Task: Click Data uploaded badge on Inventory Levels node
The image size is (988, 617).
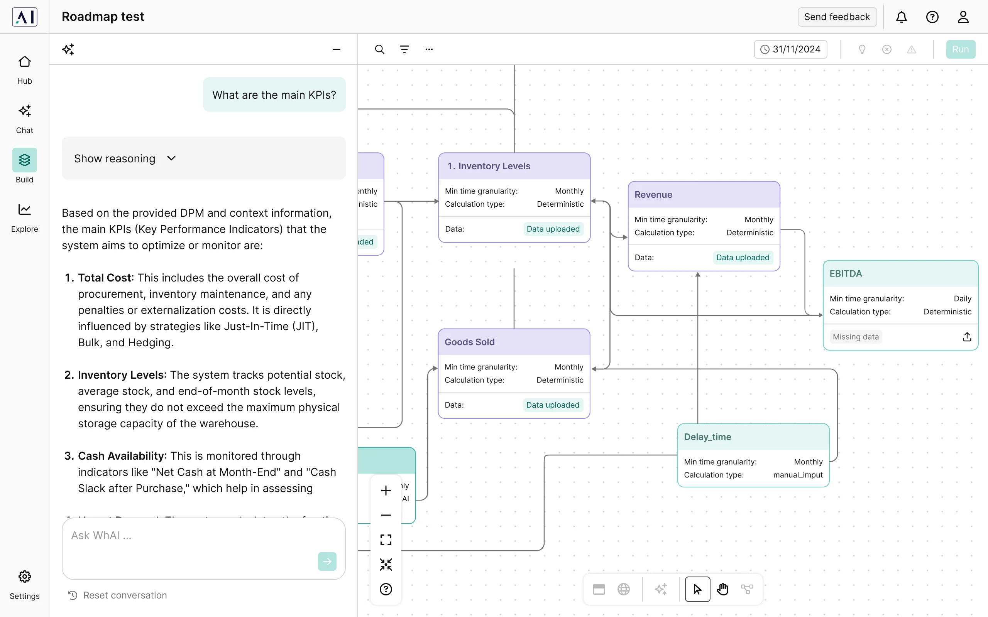Action: pos(553,229)
